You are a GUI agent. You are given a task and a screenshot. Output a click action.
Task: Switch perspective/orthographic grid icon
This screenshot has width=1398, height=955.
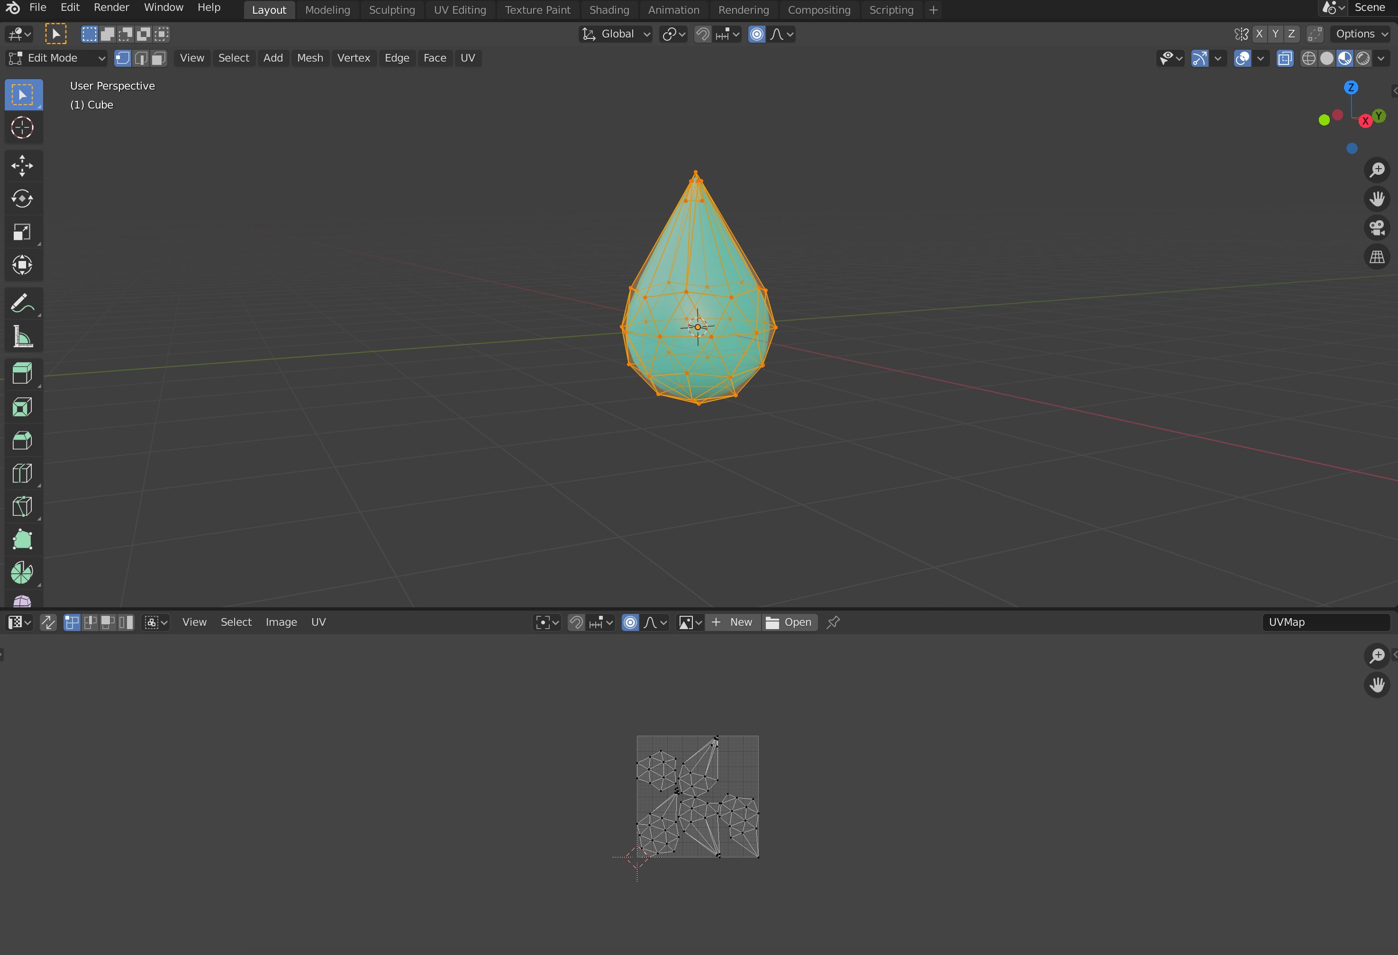(x=1377, y=257)
